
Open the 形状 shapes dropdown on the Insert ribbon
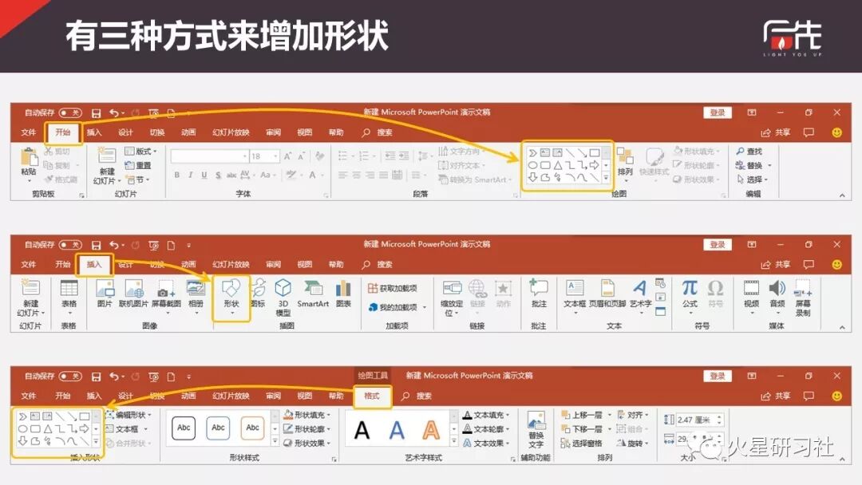pyautogui.click(x=231, y=298)
